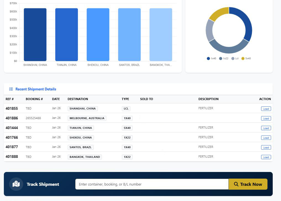Select the Bangkok, Thailand bar in the chart
The height and width of the screenshot is (201, 281).
[x=161, y=35]
